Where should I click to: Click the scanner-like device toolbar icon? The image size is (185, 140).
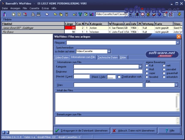39,14
